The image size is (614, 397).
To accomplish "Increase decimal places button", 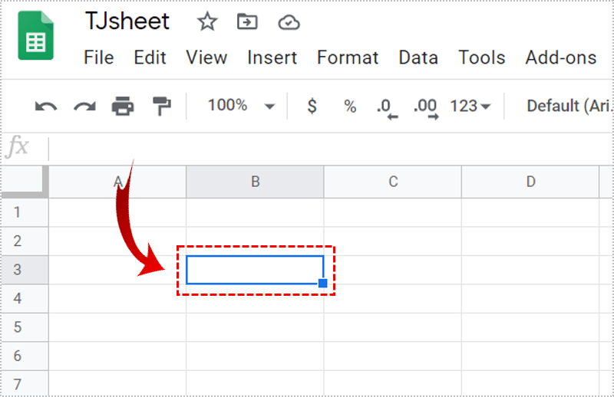I will 425,107.
